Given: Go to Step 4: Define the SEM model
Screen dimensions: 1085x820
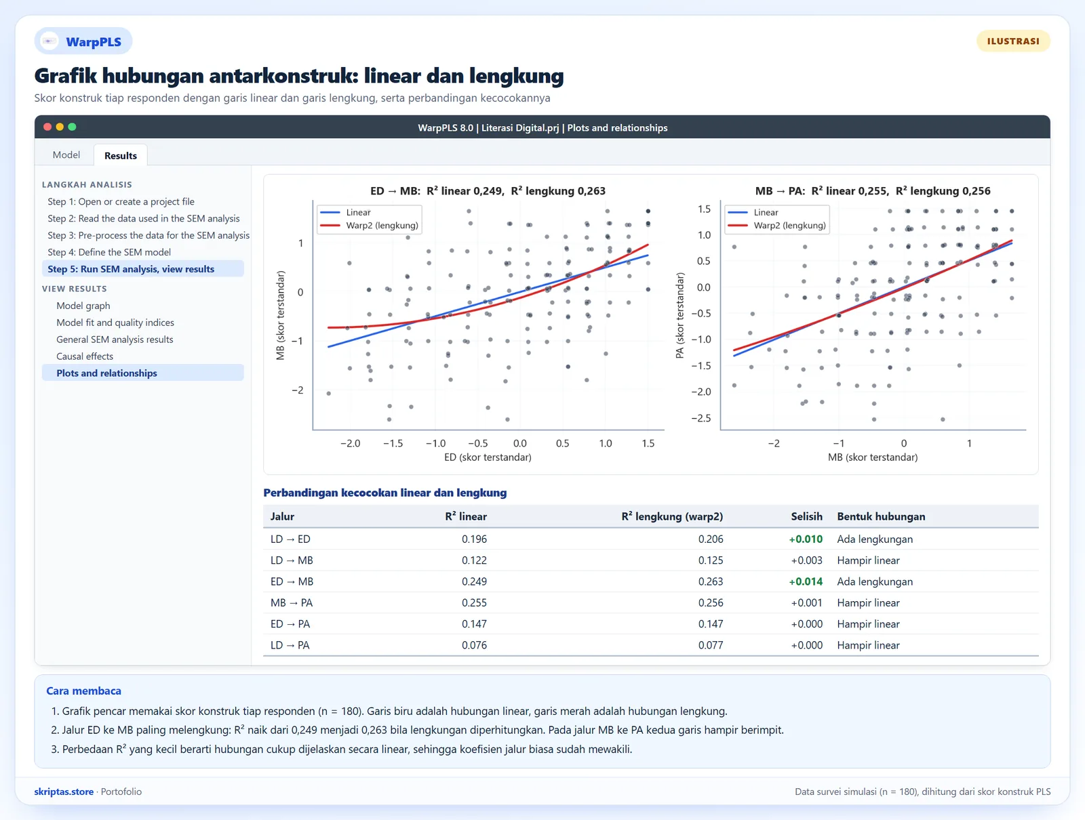Looking at the screenshot, I should (109, 252).
